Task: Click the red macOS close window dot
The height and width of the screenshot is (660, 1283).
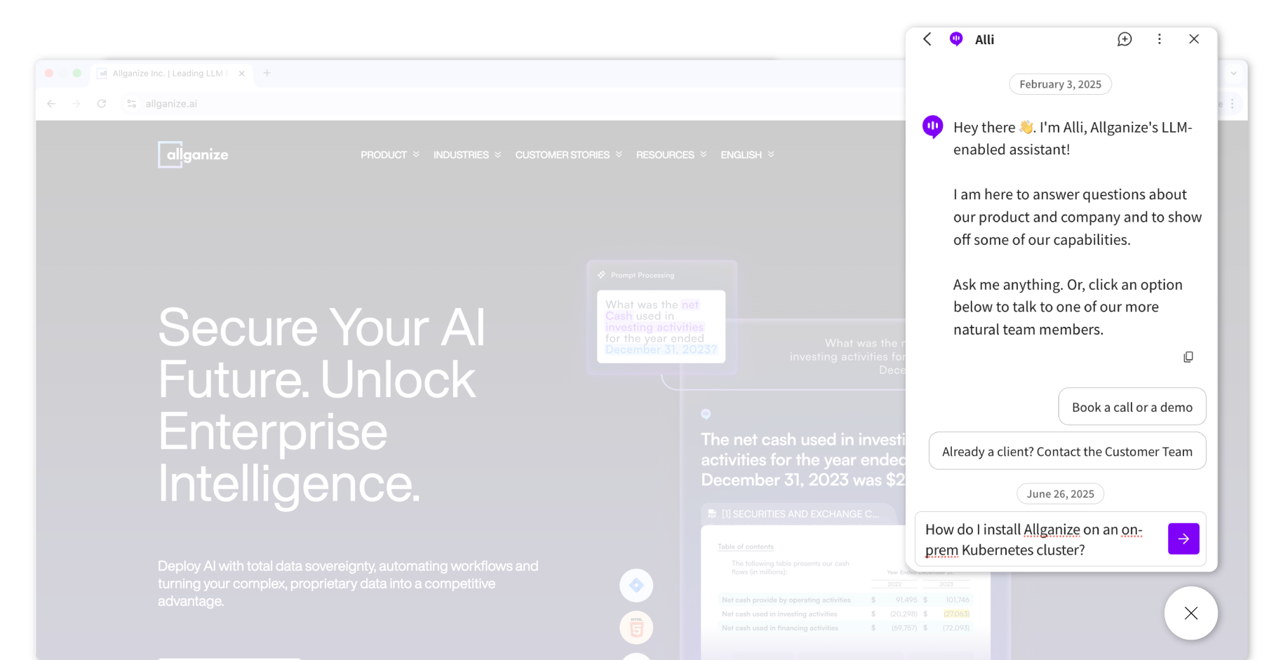Action: [49, 73]
